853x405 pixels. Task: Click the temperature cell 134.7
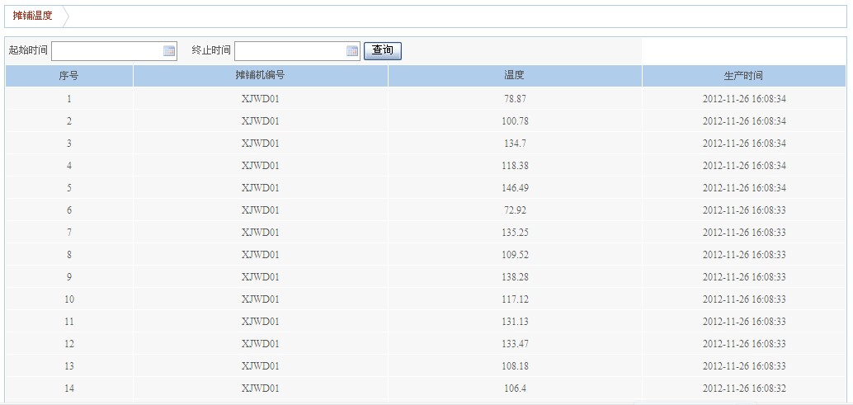pyautogui.click(x=514, y=144)
